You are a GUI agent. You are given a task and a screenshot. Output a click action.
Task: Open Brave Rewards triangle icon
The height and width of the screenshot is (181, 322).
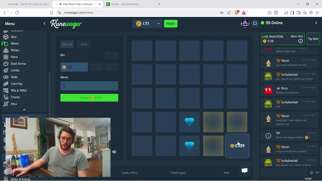244,13
